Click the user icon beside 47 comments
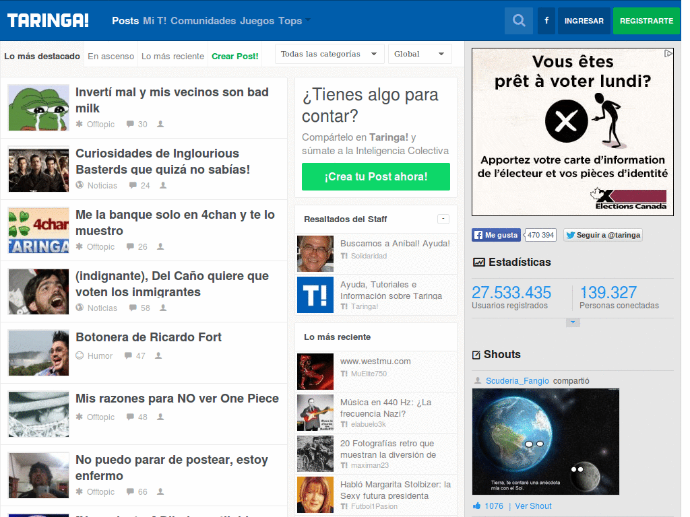The height and width of the screenshot is (517, 690). 158,355
